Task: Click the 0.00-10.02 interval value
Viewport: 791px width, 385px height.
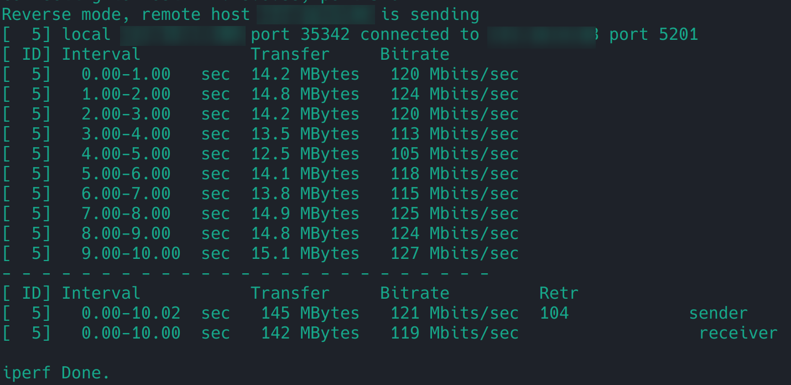Action: (131, 313)
